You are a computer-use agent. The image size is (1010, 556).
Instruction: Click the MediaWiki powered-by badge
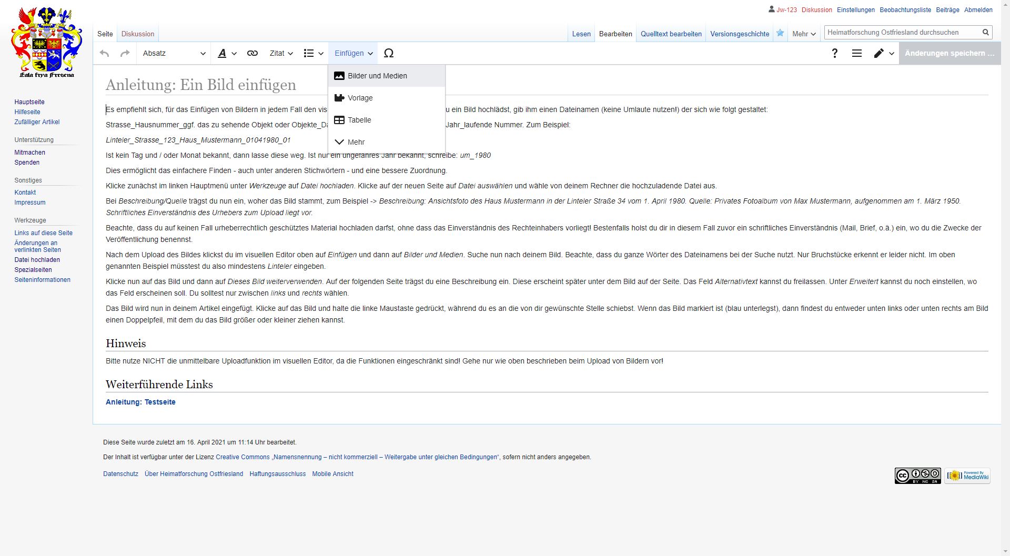tap(967, 476)
